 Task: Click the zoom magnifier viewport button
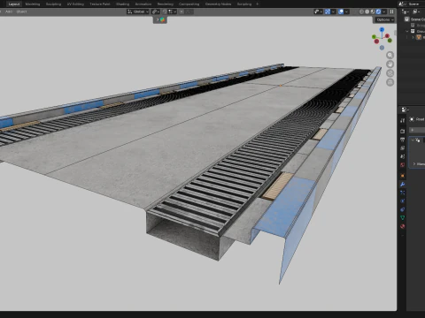(x=390, y=55)
